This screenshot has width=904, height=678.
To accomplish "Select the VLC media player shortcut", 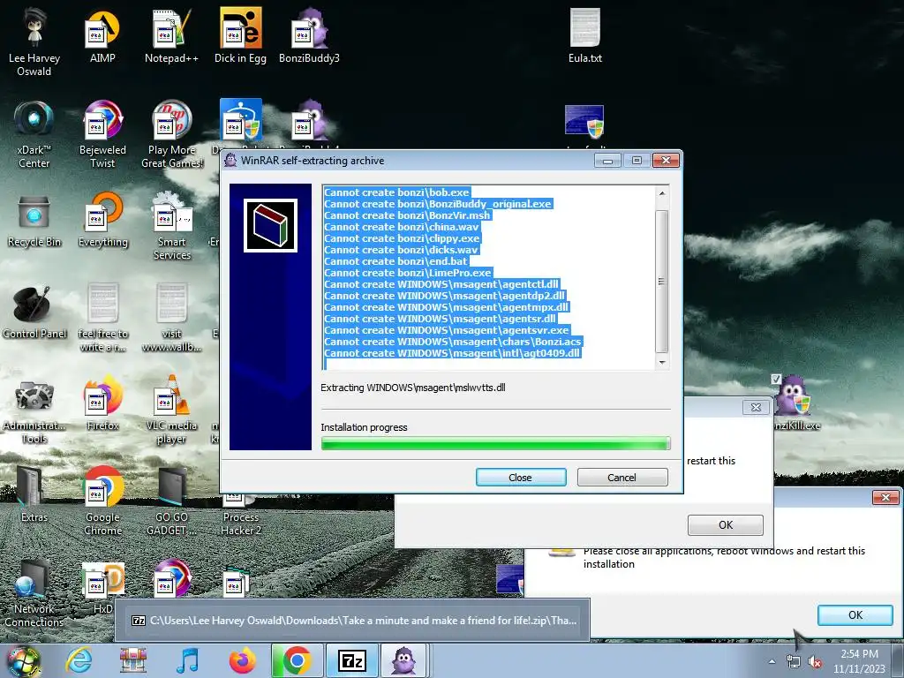I will click(x=172, y=410).
